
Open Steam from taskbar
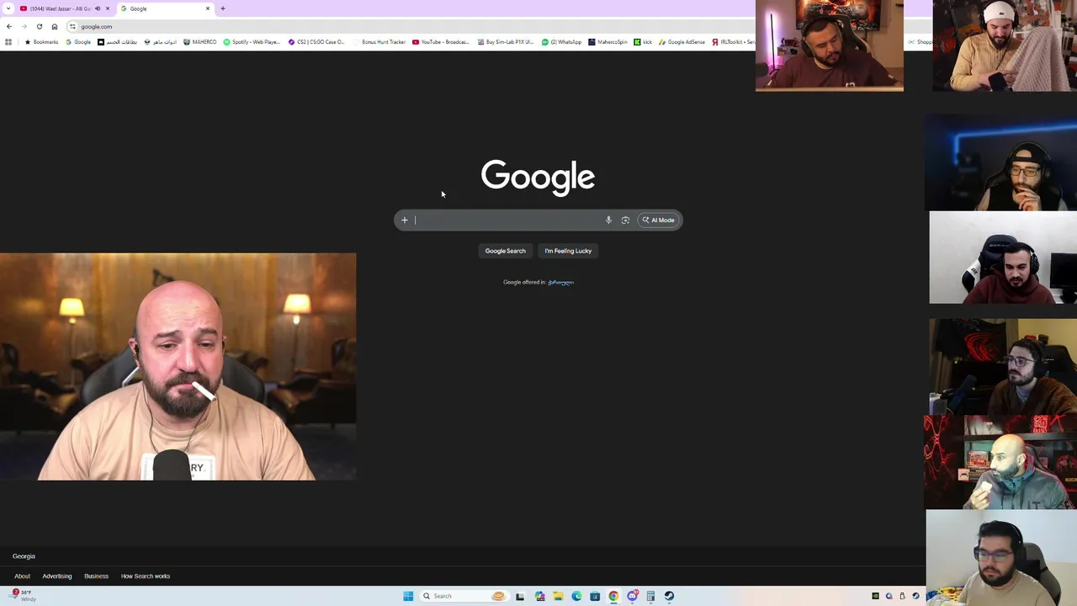[x=669, y=596]
